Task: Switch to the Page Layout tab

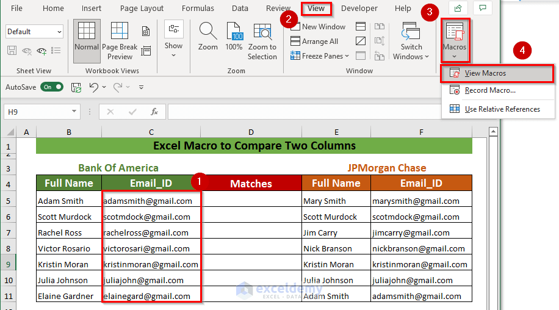Action: click(x=142, y=8)
